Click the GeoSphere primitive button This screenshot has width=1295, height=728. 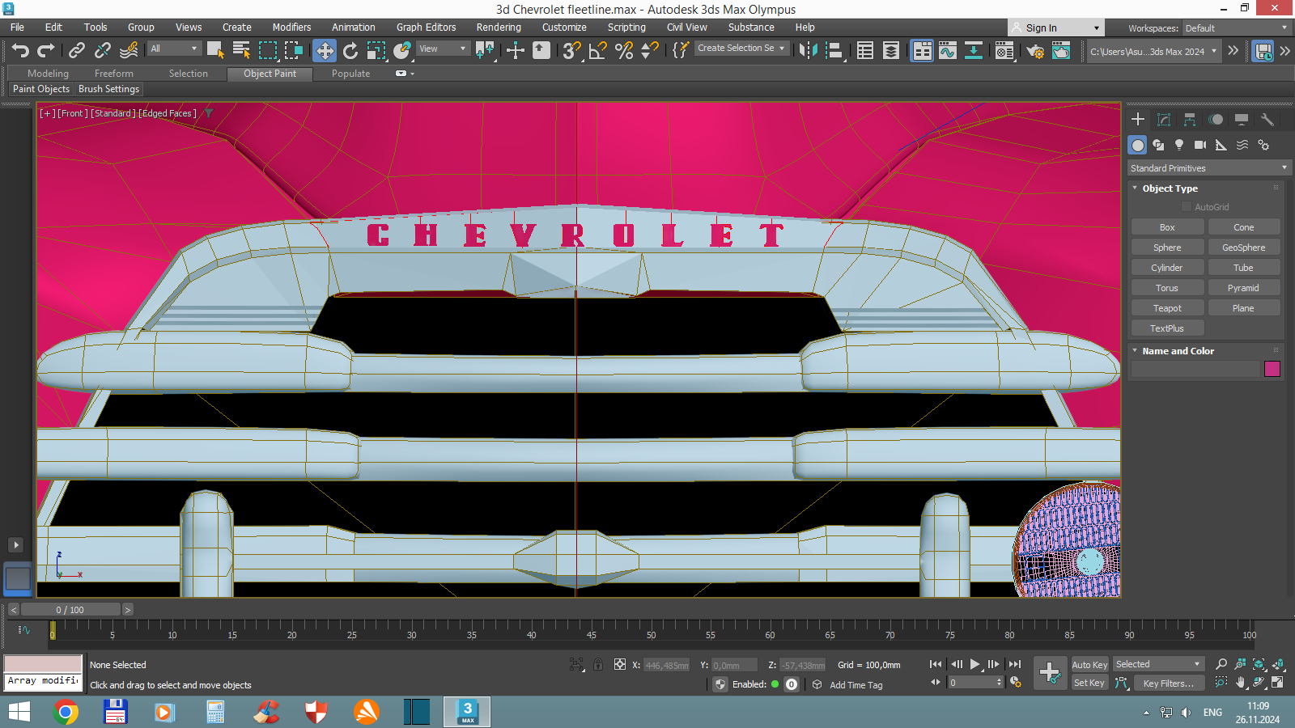point(1244,248)
